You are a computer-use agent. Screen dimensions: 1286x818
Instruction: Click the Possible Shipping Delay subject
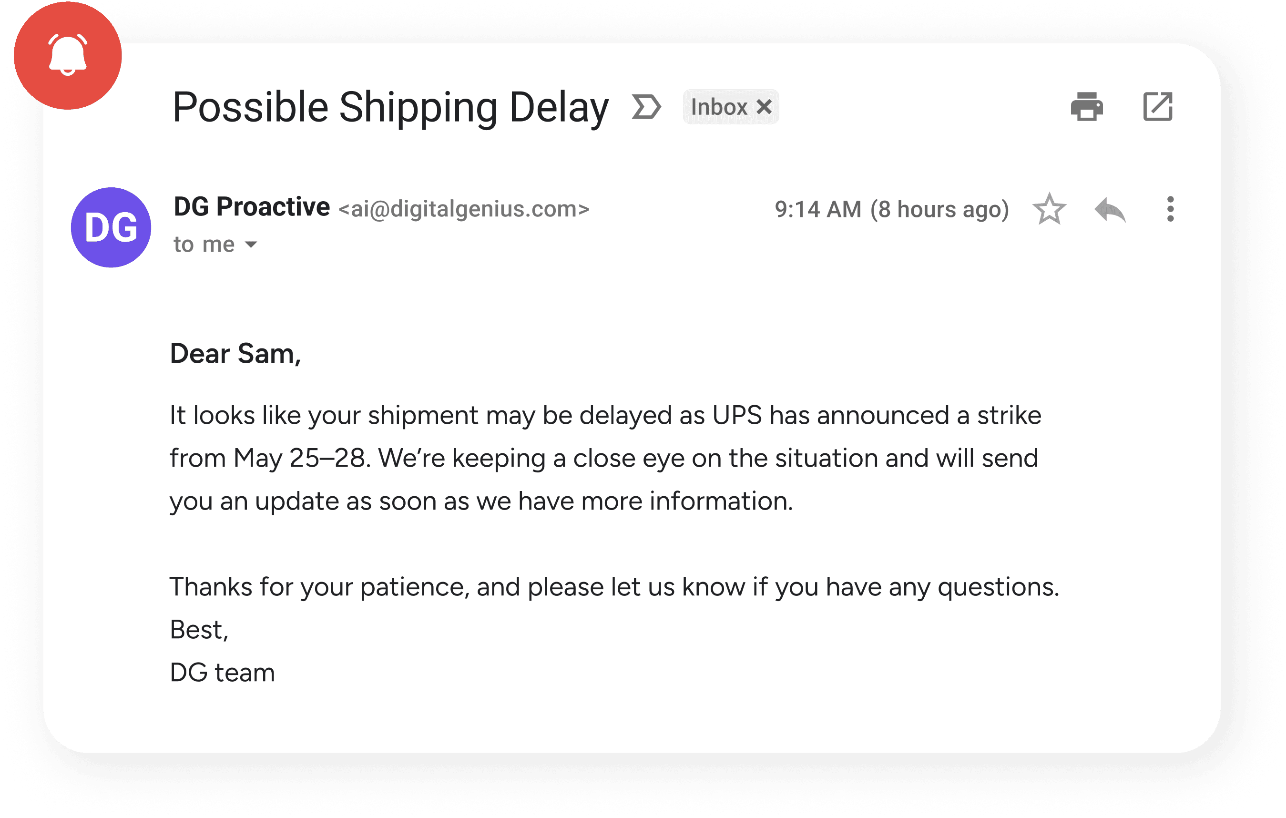pyautogui.click(x=390, y=107)
